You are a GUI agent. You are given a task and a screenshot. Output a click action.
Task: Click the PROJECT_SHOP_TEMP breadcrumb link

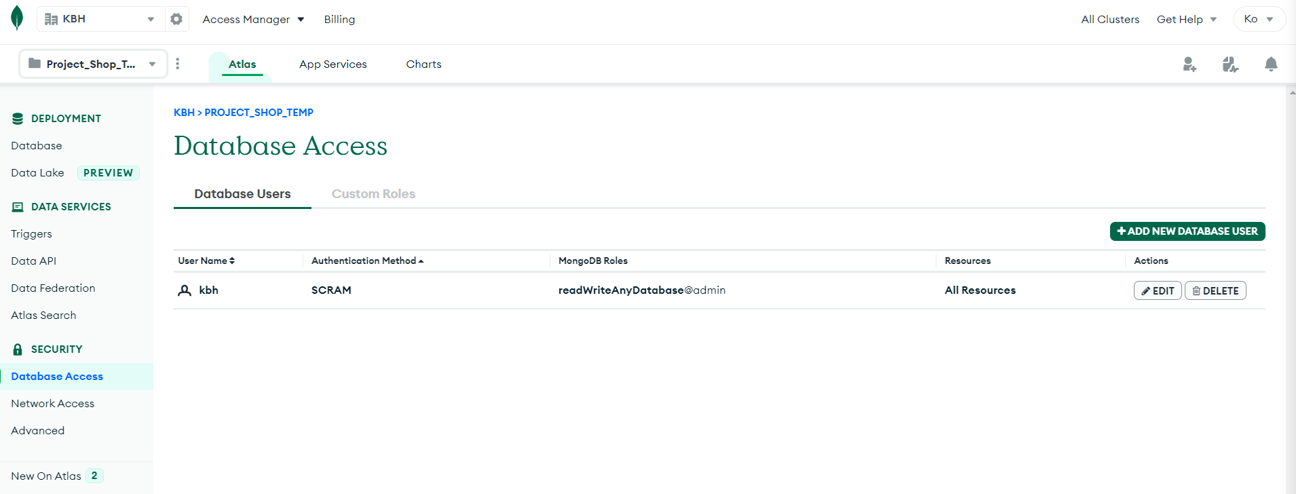pos(259,112)
